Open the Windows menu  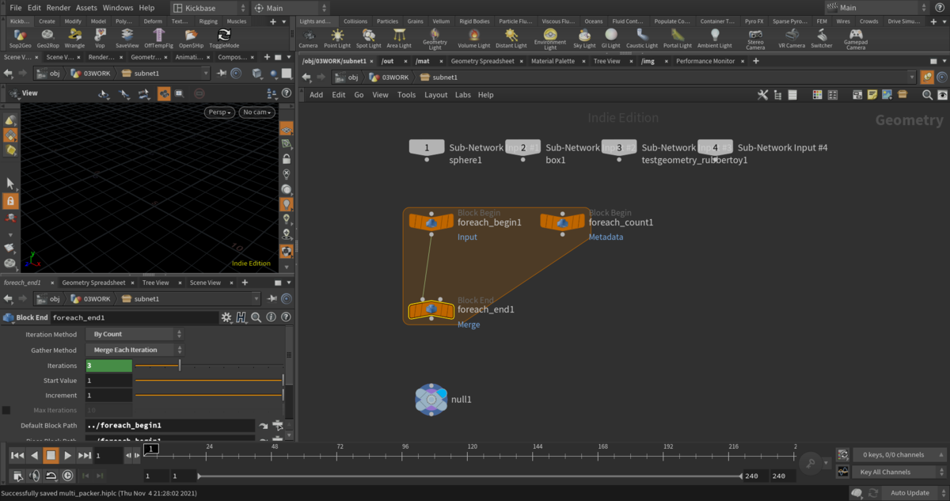pos(118,7)
